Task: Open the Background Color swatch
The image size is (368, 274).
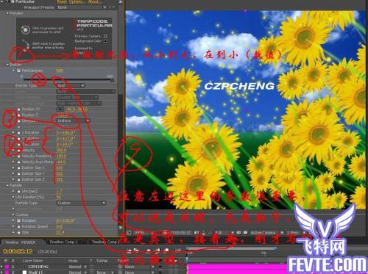Action: click(x=105, y=41)
